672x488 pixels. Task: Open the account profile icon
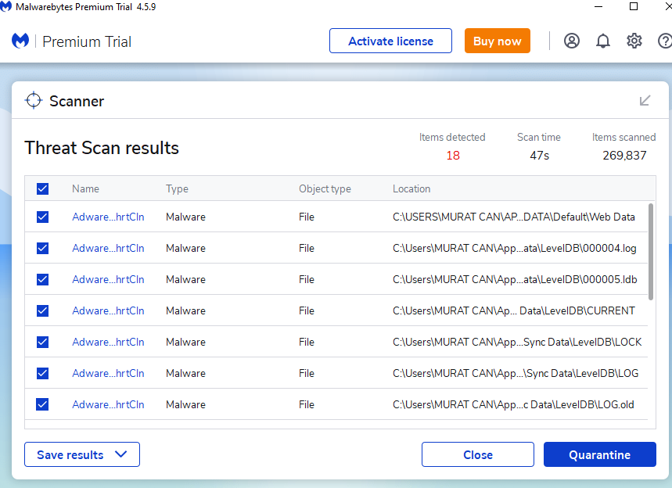pyautogui.click(x=571, y=41)
